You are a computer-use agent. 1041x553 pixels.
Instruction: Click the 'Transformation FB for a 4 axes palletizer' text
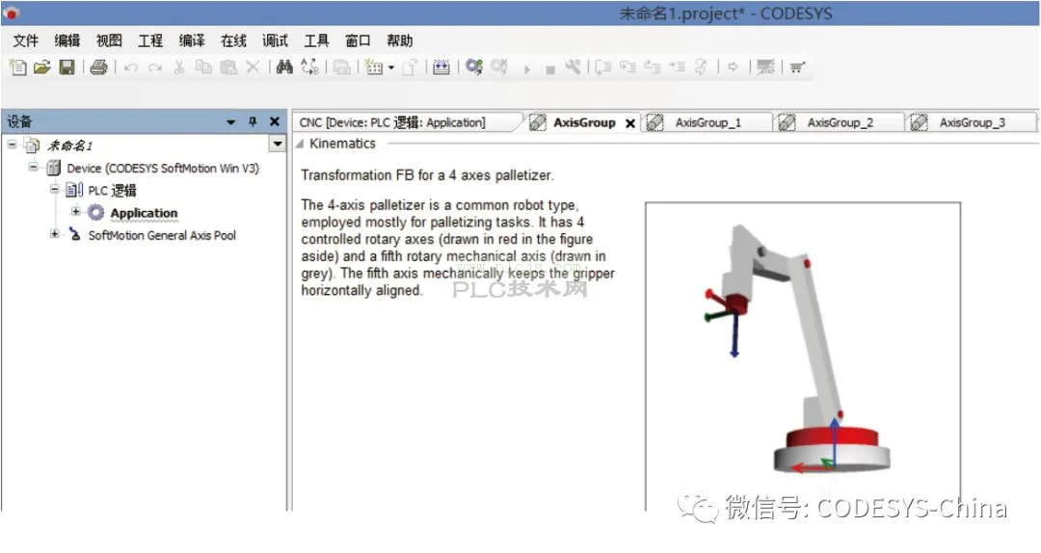click(427, 175)
